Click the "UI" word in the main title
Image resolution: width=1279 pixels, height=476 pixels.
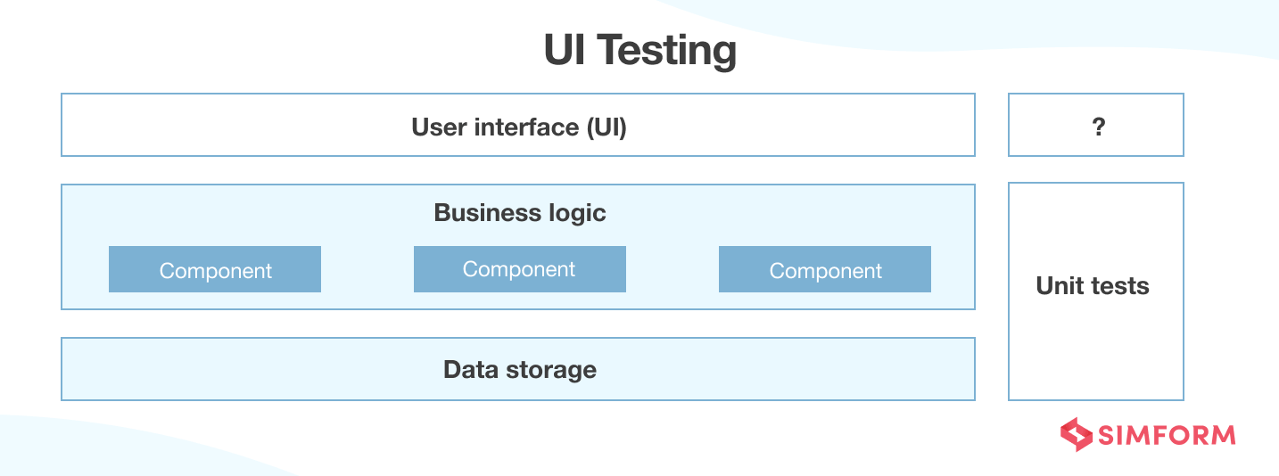coord(565,50)
